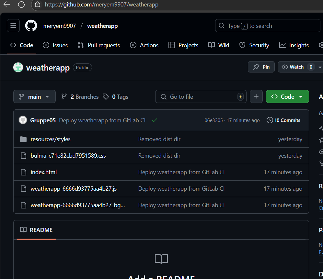Open the Issues tab

tap(55, 45)
